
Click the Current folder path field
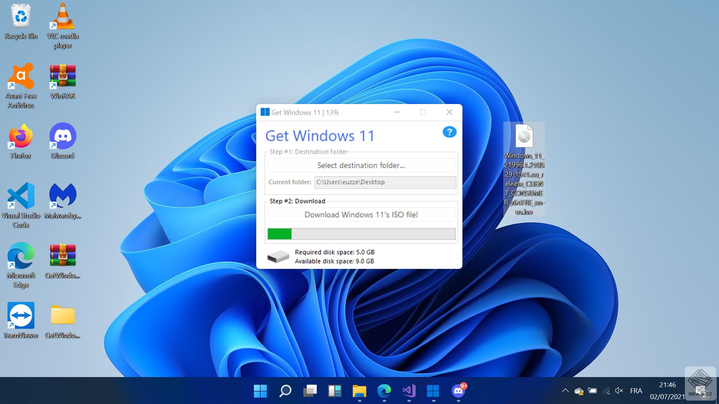(385, 182)
